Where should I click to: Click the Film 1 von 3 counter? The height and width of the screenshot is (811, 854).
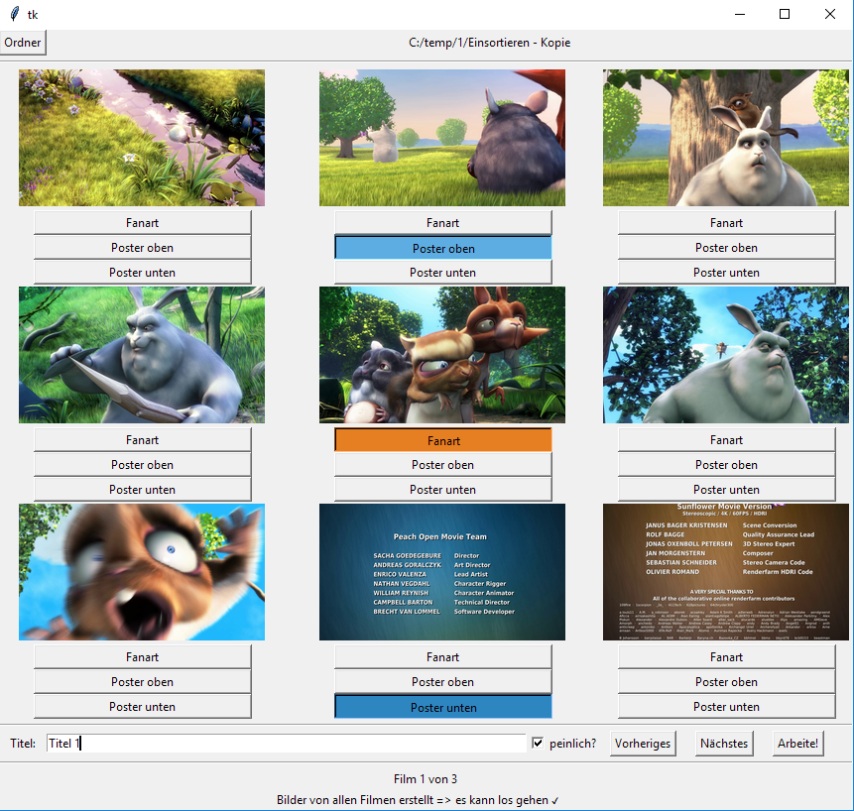(x=426, y=779)
